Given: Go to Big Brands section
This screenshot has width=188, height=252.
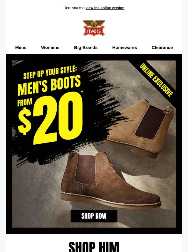Looking at the screenshot, I should coord(86,48).
